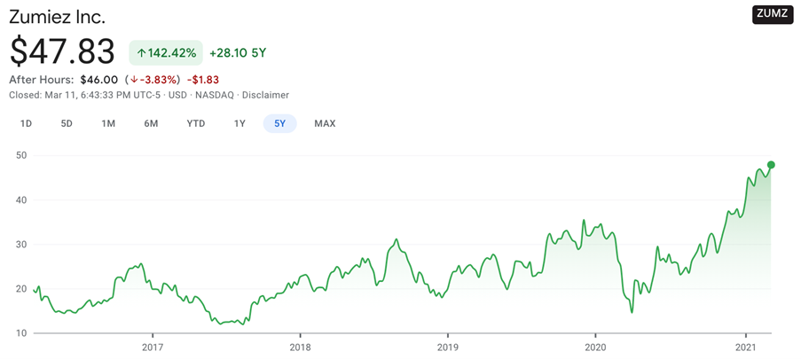Show the 1Y price range
The image size is (801, 359).
(240, 123)
